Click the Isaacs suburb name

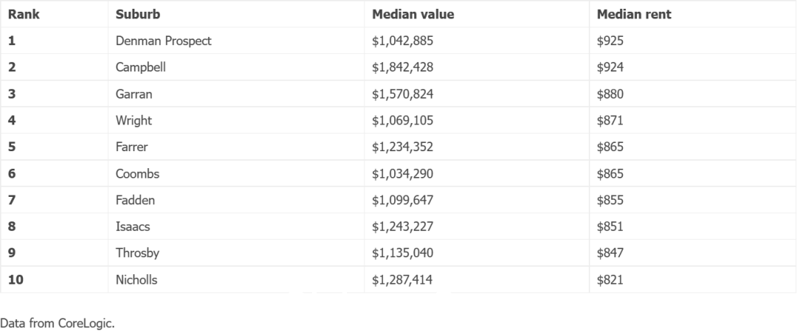(133, 226)
